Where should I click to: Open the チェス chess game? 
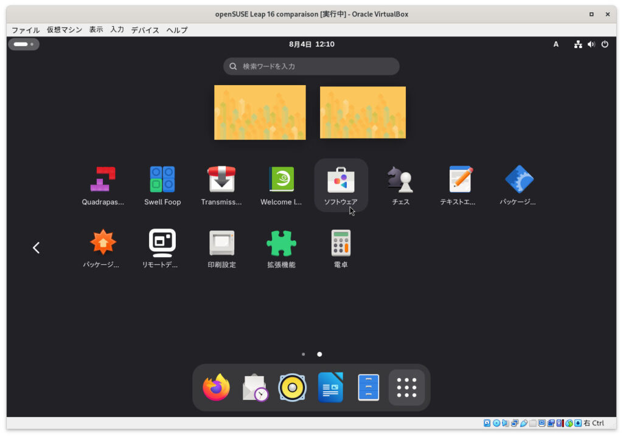point(400,186)
